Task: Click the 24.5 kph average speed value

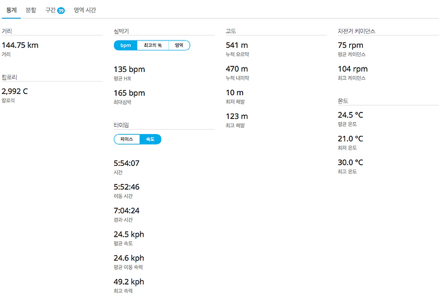Action: (128, 234)
